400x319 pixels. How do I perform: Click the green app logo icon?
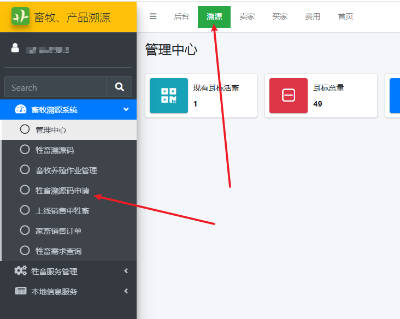point(20,16)
